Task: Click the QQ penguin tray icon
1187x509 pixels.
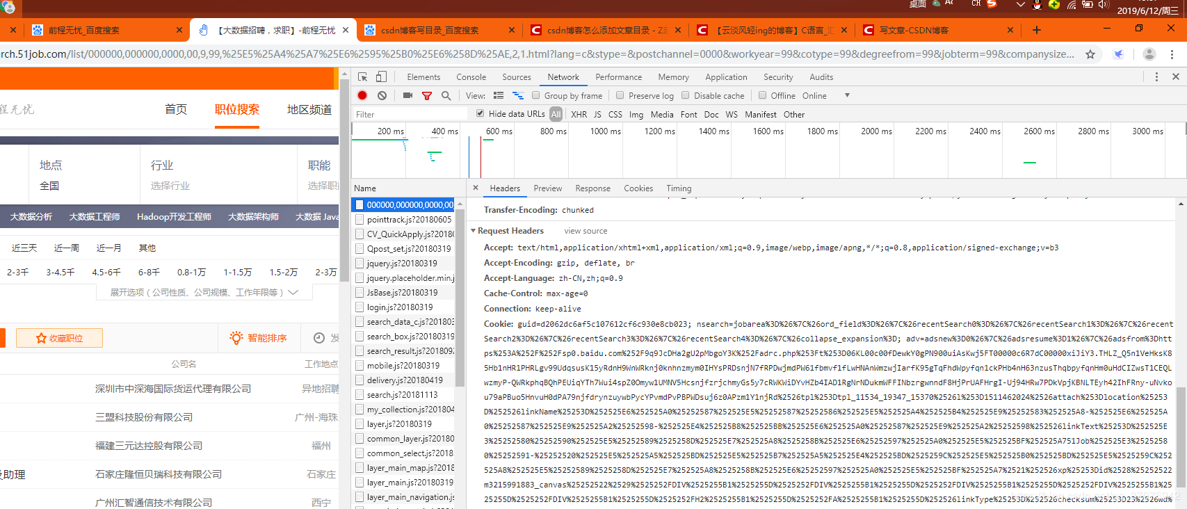Action: (1037, 4)
